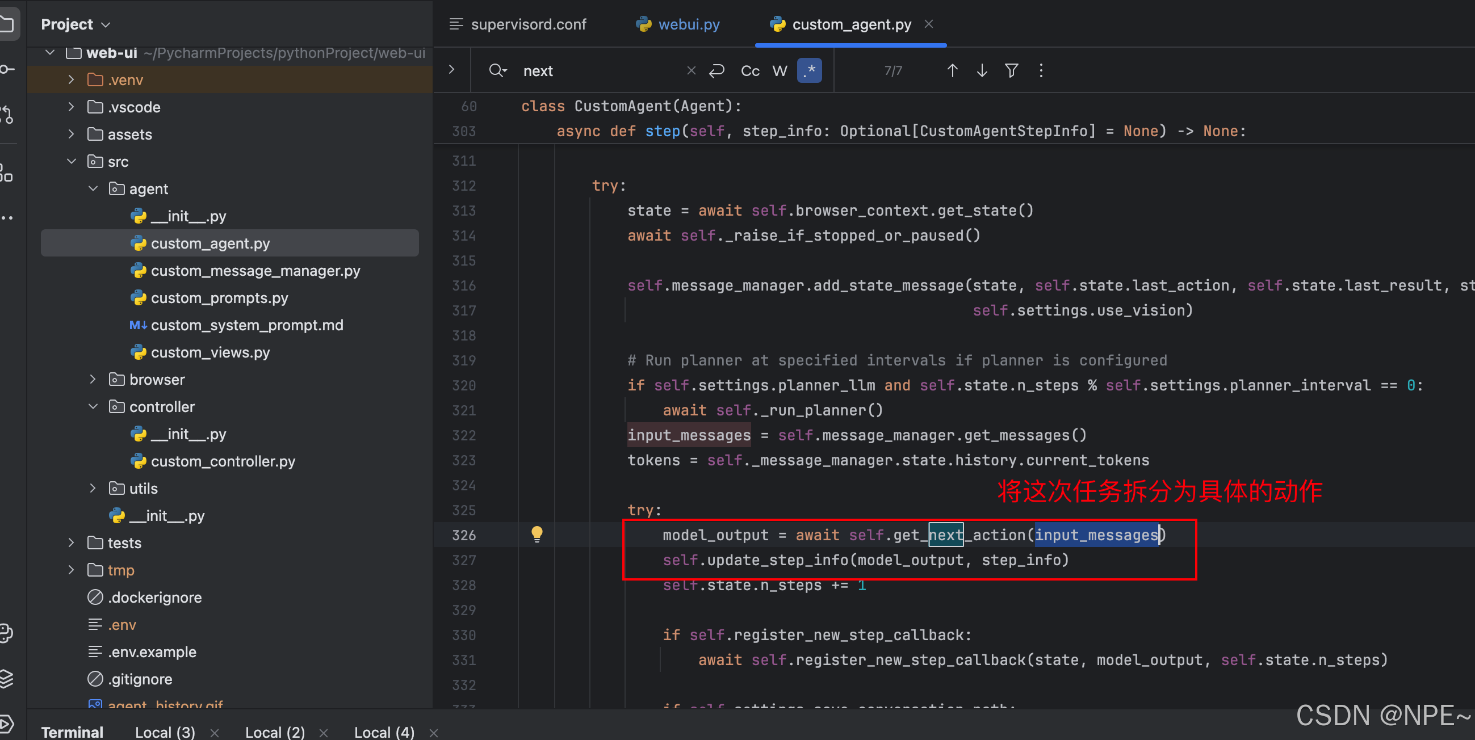Close the custom_agent.py tab
Image resolution: width=1475 pixels, height=740 pixels.
tap(929, 24)
